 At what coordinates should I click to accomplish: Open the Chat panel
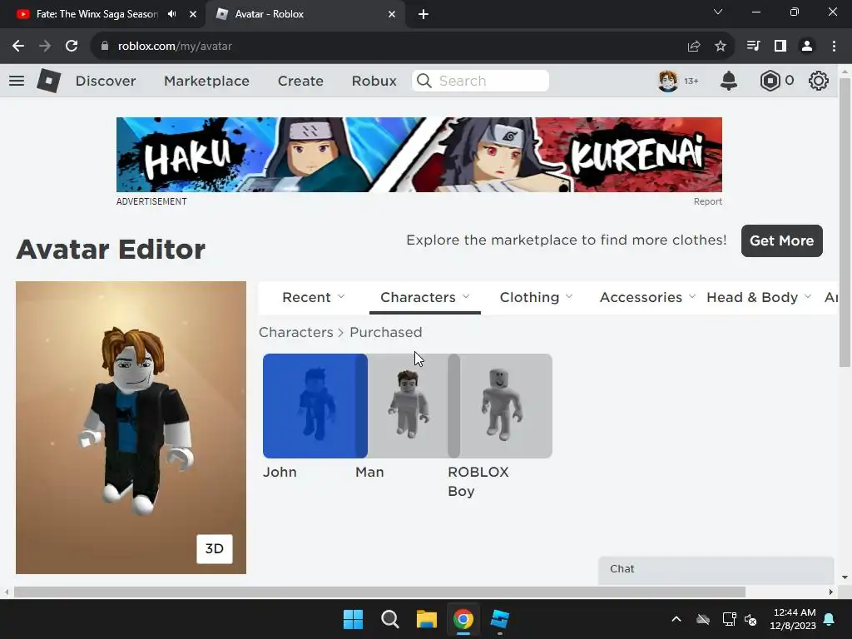click(716, 569)
